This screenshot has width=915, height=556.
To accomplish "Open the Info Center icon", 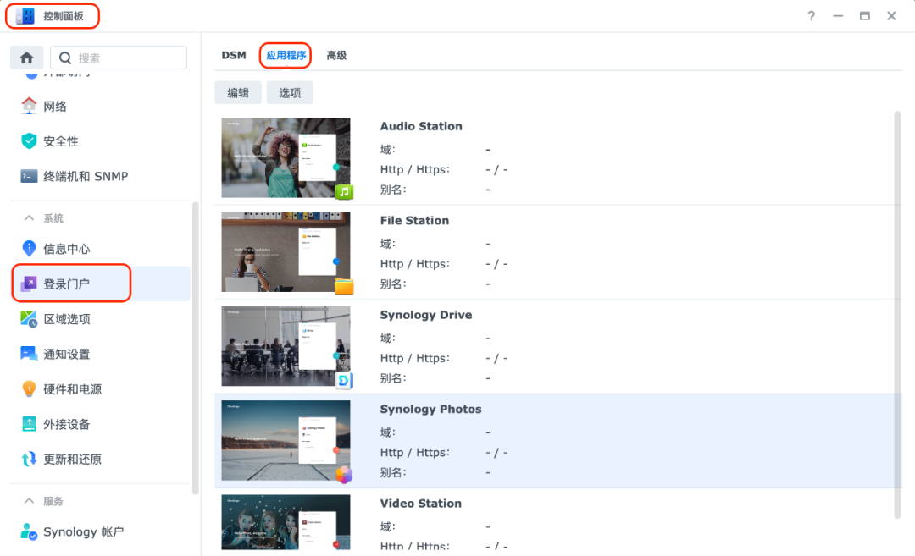I will point(30,249).
